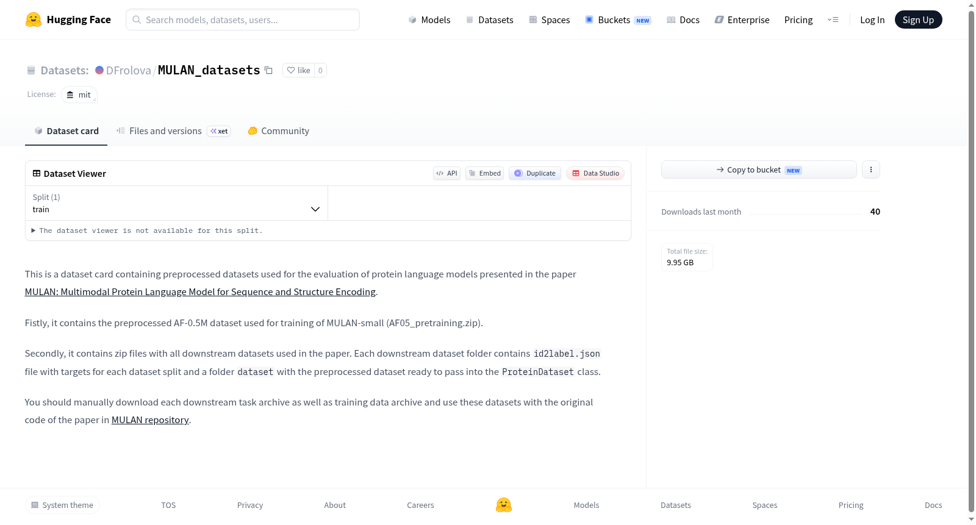The width and height of the screenshot is (976, 525).
Task: Open Careers footer link
Action: pos(420,505)
